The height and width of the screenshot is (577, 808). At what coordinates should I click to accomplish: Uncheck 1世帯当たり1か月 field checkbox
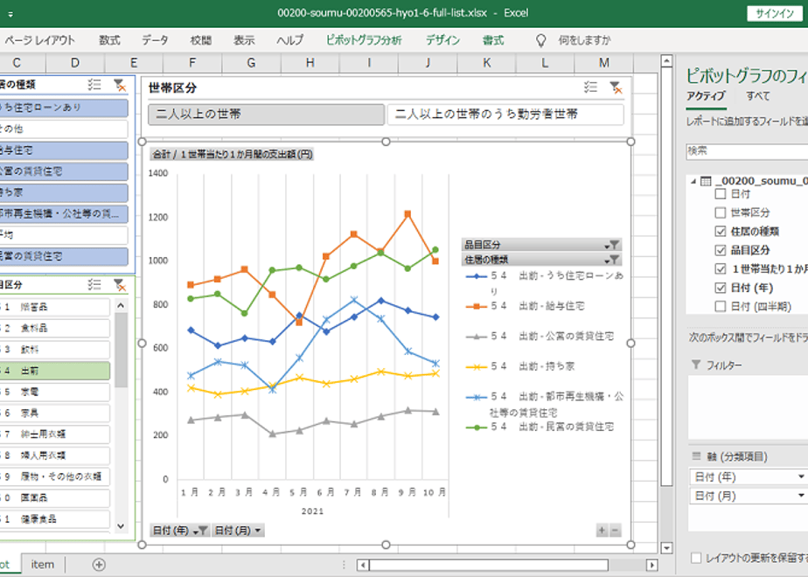point(721,269)
